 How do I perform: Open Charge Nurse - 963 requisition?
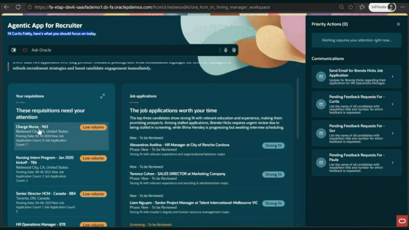point(62,136)
